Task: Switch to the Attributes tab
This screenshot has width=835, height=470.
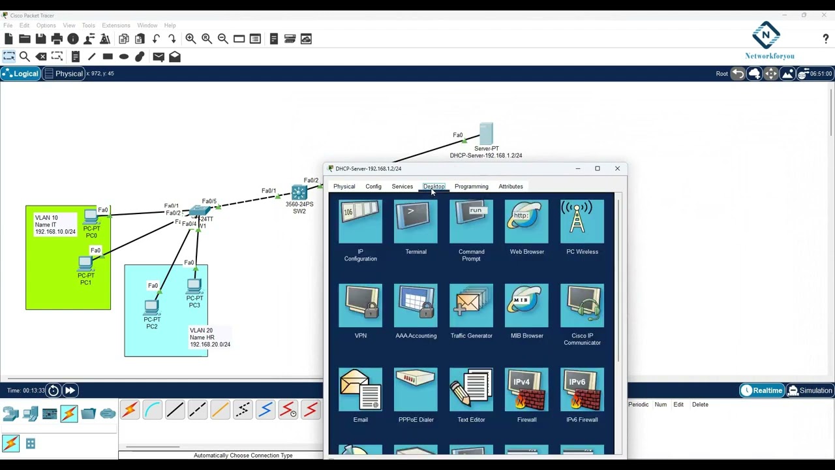Action: tap(510, 187)
